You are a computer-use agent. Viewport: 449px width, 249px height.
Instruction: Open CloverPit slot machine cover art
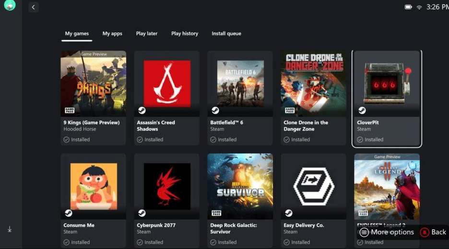coord(387,83)
